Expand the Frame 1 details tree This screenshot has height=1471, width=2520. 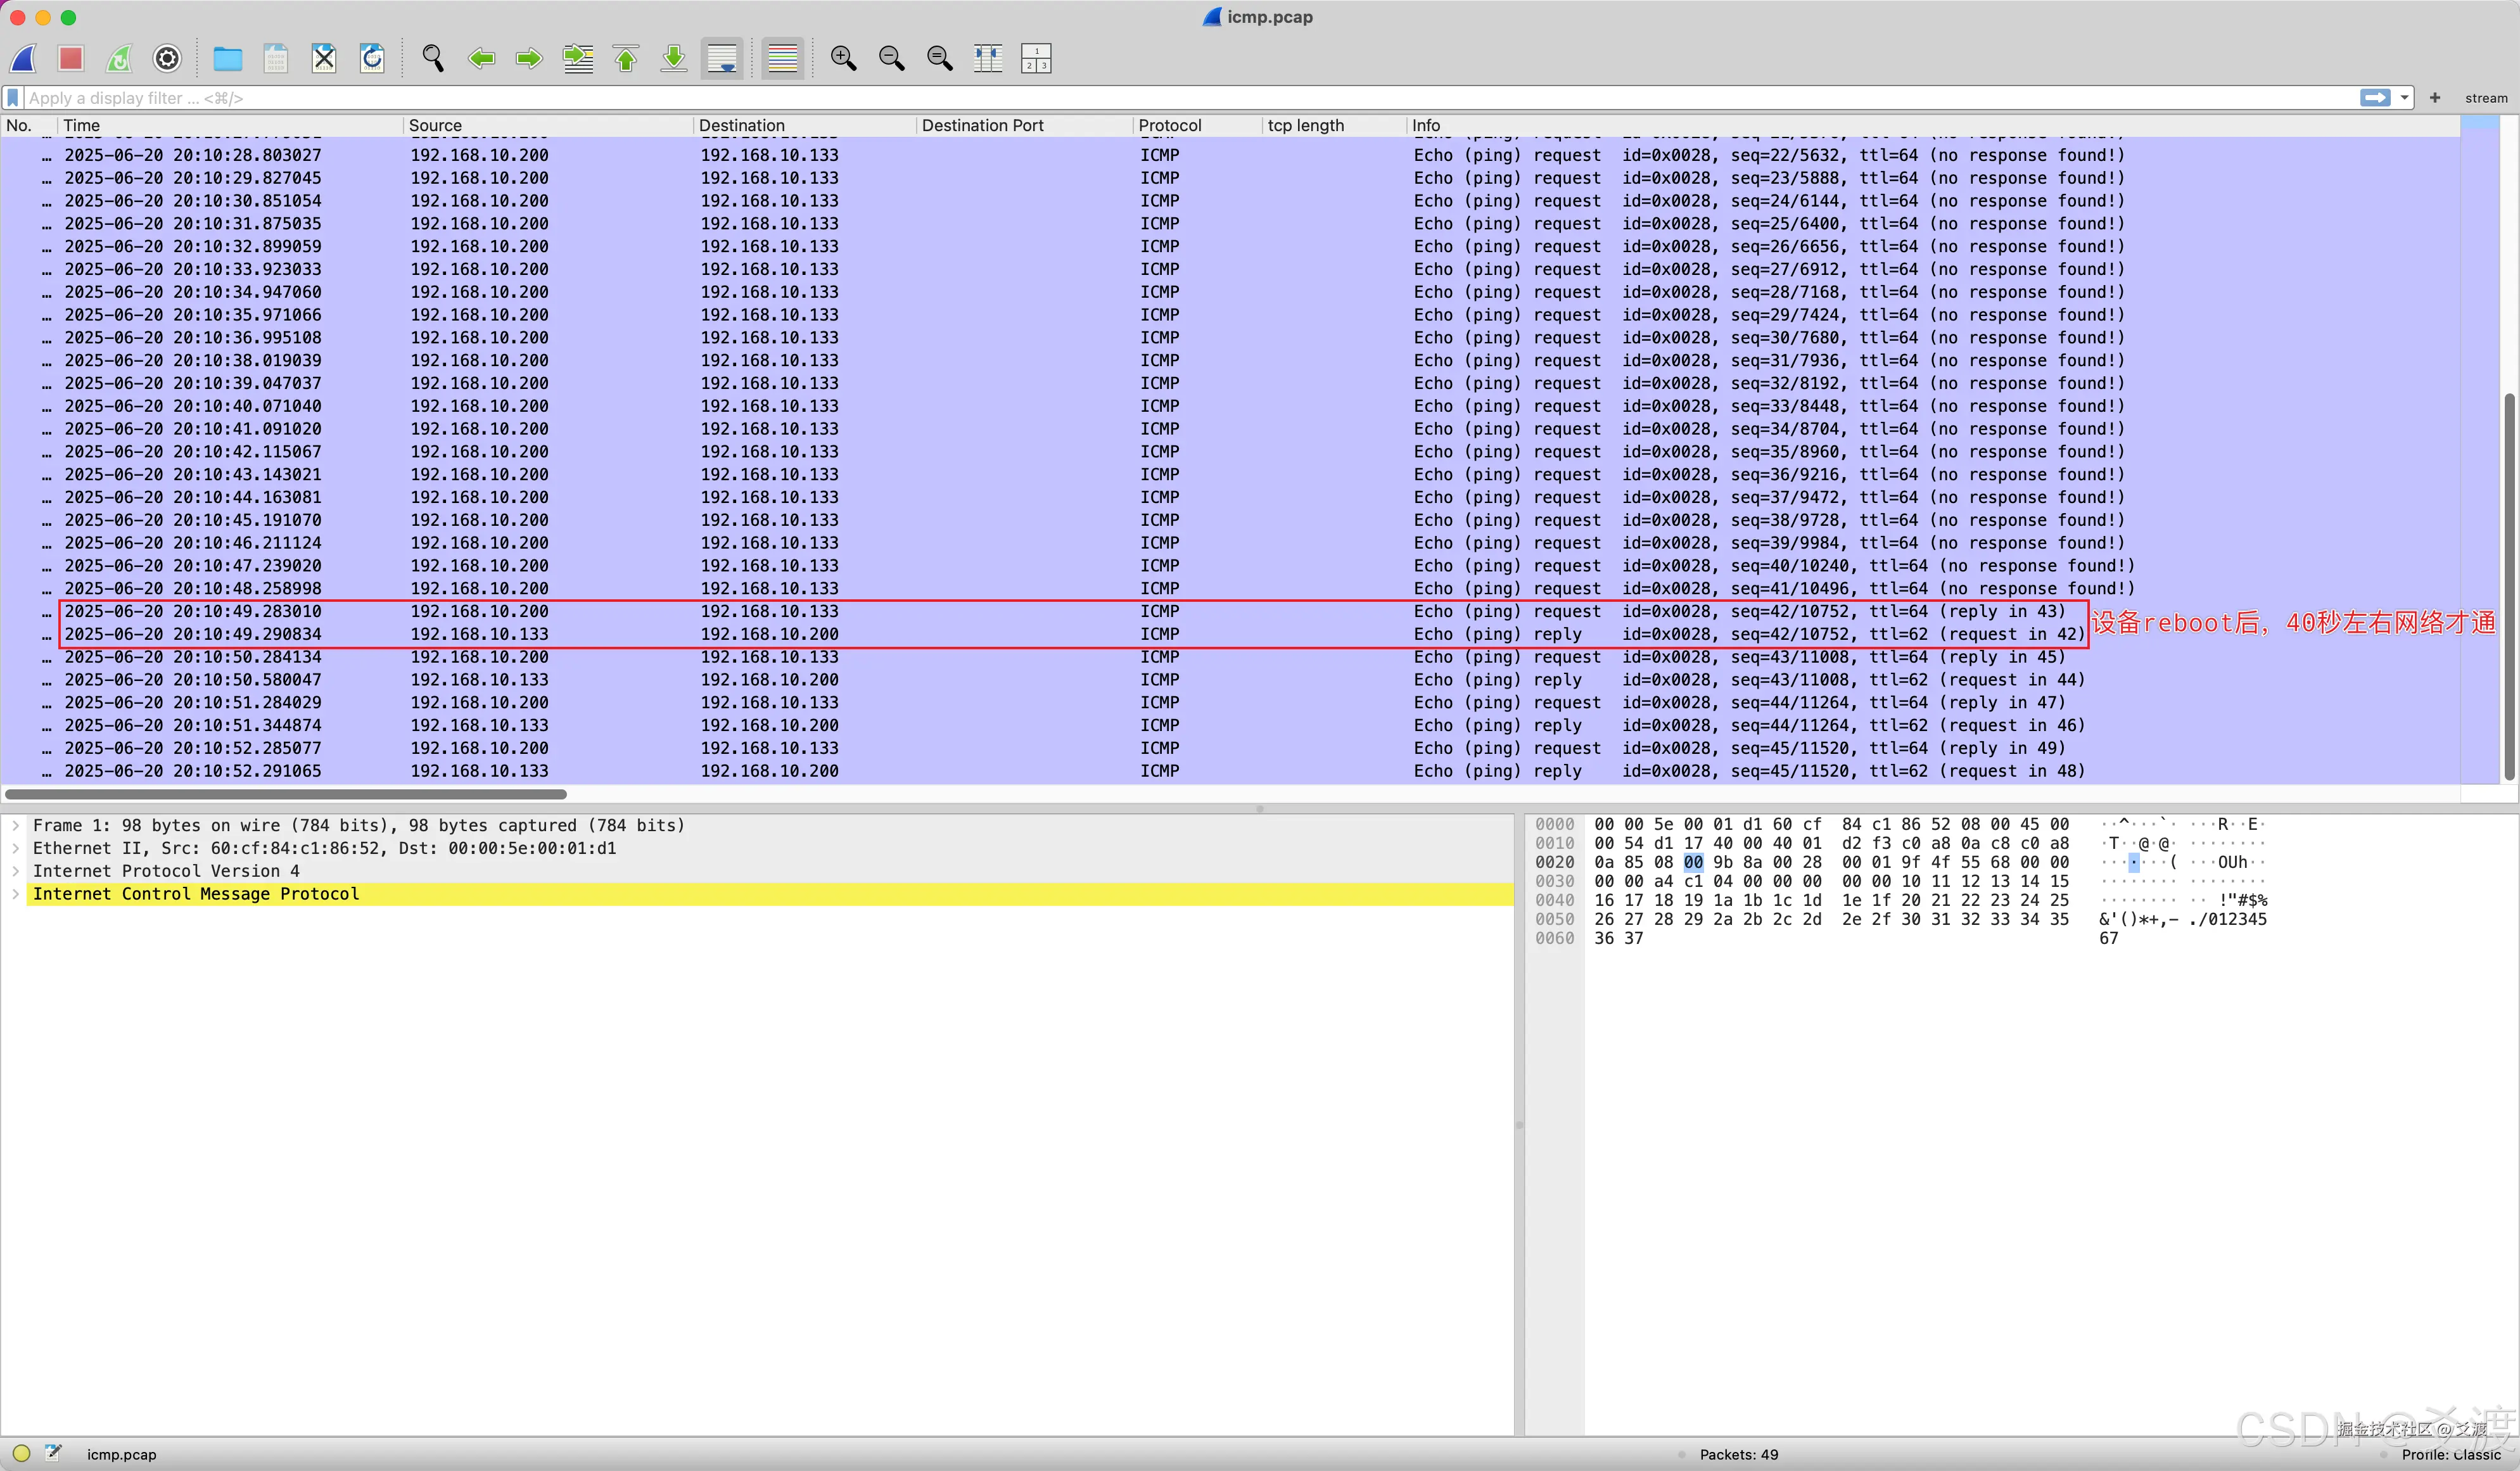click(x=16, y=825)
